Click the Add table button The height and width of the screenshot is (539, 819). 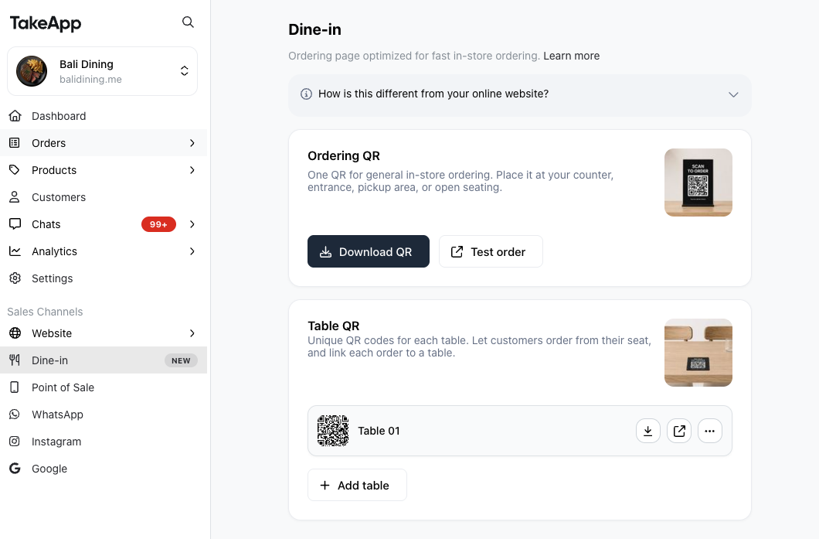(x=357, y=485)
